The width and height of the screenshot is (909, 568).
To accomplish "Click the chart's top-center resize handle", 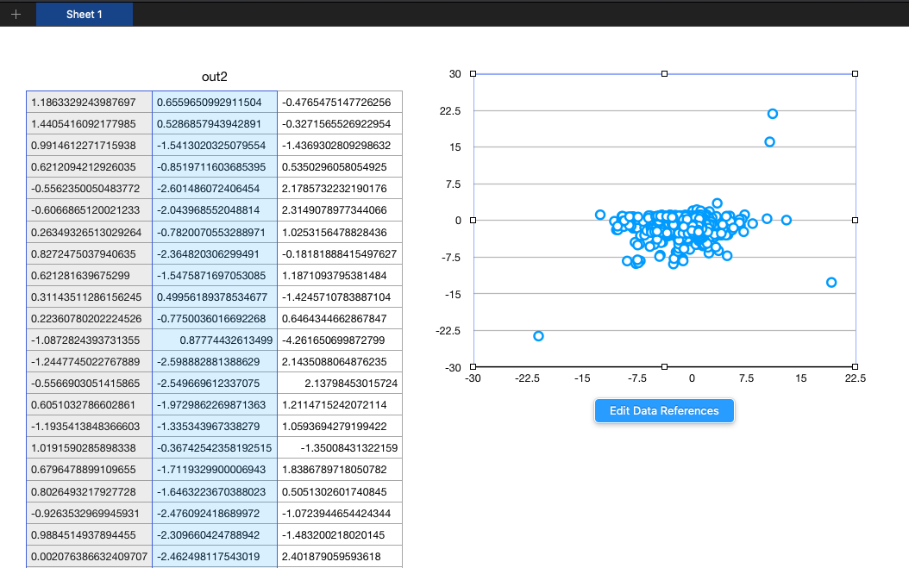I will click(664, 73).
